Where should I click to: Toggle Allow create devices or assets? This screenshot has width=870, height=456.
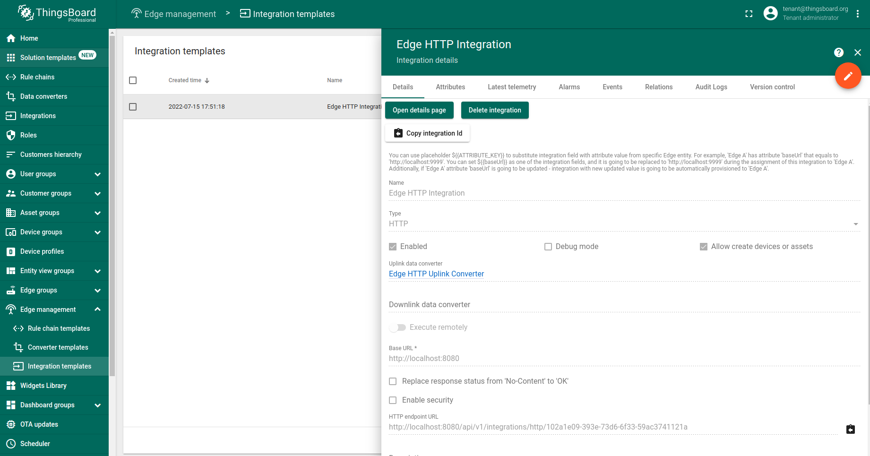[x=704, y=247]
